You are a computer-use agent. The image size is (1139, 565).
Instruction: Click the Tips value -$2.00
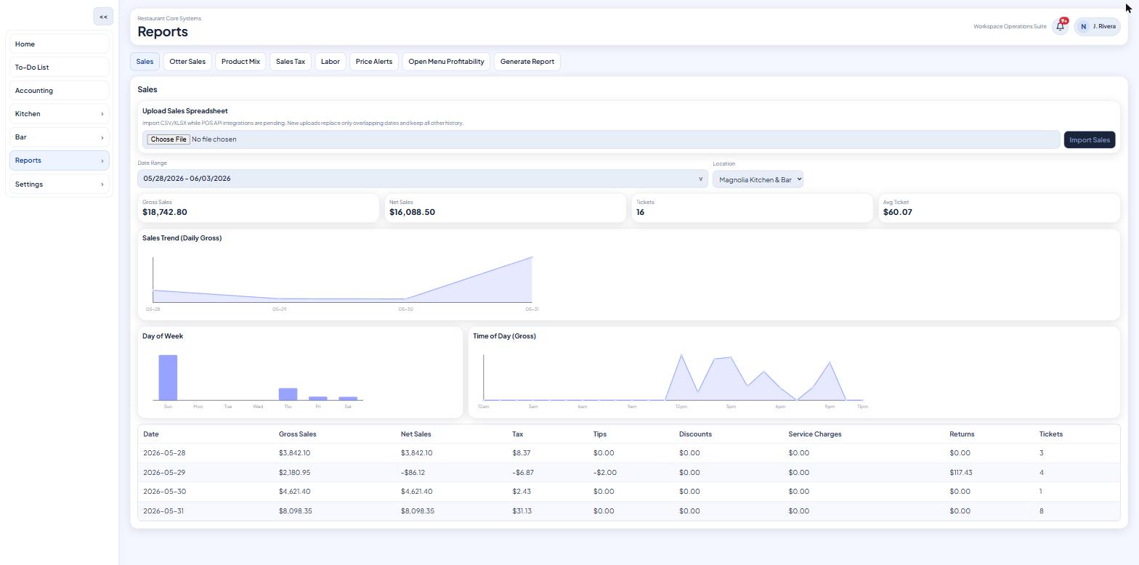pos(605,473)
